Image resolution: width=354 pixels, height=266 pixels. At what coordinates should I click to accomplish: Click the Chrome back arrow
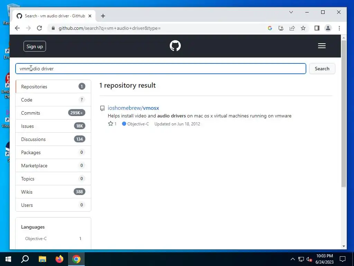[x=17, y=28]
